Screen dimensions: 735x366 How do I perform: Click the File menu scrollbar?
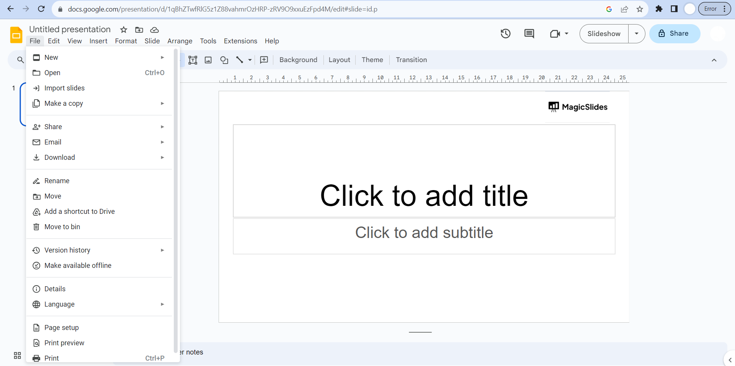click(x=176, y=200)
